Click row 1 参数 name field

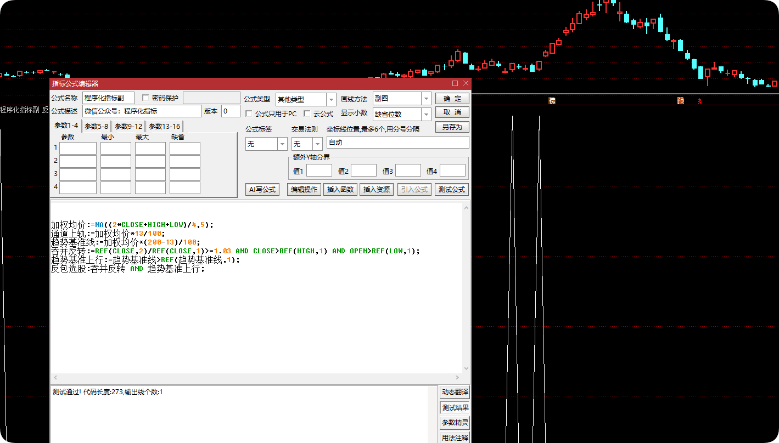click(78, 148)
